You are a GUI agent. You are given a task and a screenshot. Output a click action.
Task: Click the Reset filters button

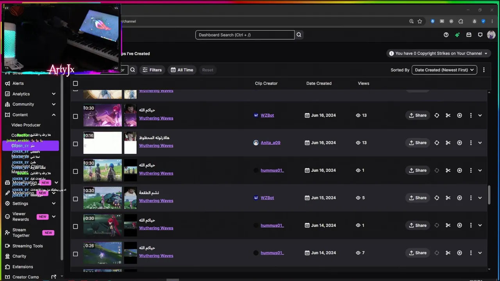point(208,70)
